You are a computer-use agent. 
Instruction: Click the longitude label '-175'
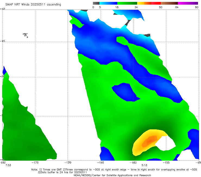pyautogui.click(x=35, y=163)
